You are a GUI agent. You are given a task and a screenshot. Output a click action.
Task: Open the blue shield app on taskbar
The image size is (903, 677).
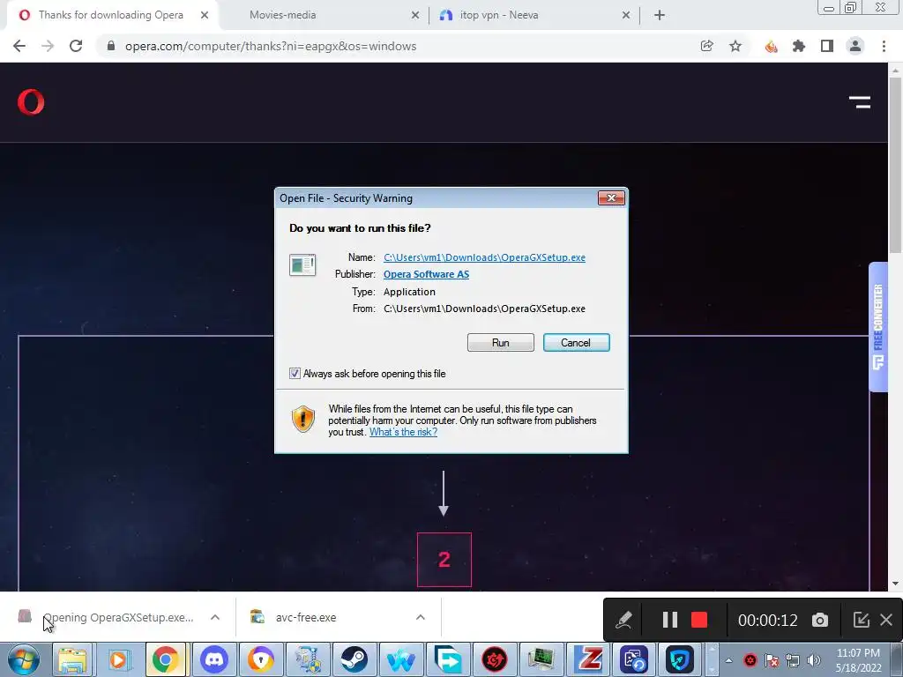[x=680, y=659]
